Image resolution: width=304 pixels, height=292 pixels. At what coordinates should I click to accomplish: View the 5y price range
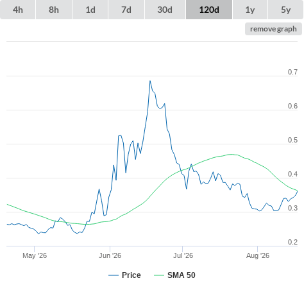pos(285,10)
